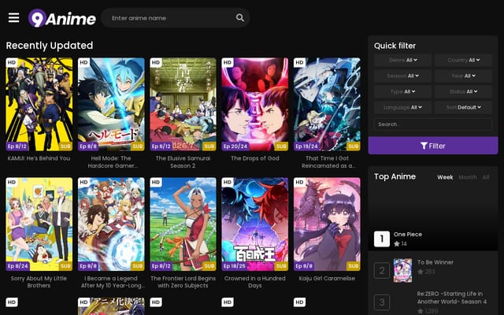
Task: Switch Top Anime to Month tab
Action: (467, 177)
